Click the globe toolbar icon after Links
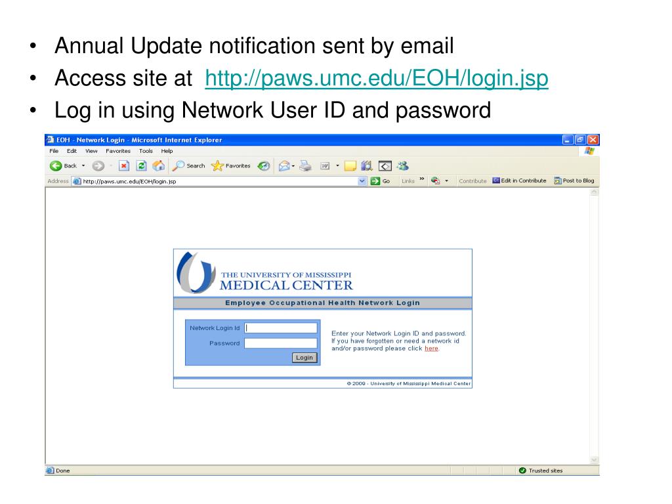Screen dimensions: 672x504 (x=436, y=181)
